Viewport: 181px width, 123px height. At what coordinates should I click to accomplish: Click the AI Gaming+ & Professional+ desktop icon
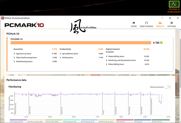coord(174,7)
